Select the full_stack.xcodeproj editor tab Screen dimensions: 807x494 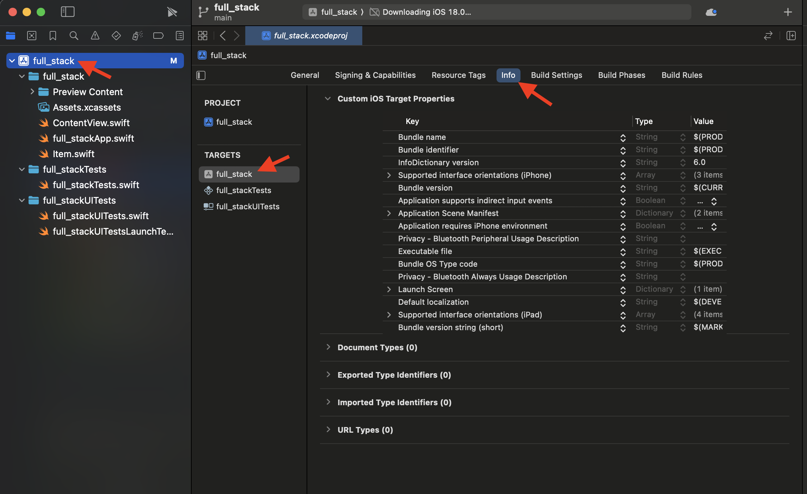coord(304,36)
